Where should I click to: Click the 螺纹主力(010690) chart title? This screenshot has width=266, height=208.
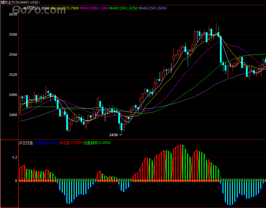(x=17, y=2)
